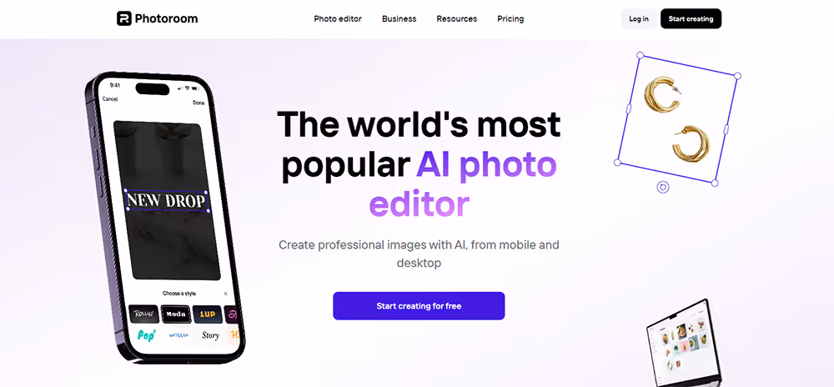Select the Story text style
Screen dimensions: 834x387
point(210,335)
